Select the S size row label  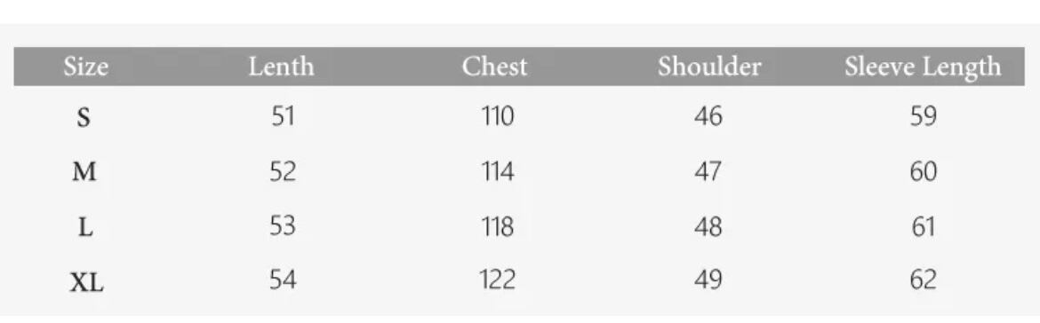[x=84, y=119]
